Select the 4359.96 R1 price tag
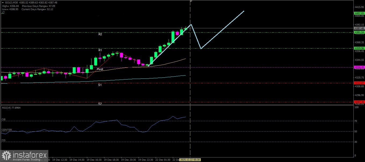 [x=359, y=48]
